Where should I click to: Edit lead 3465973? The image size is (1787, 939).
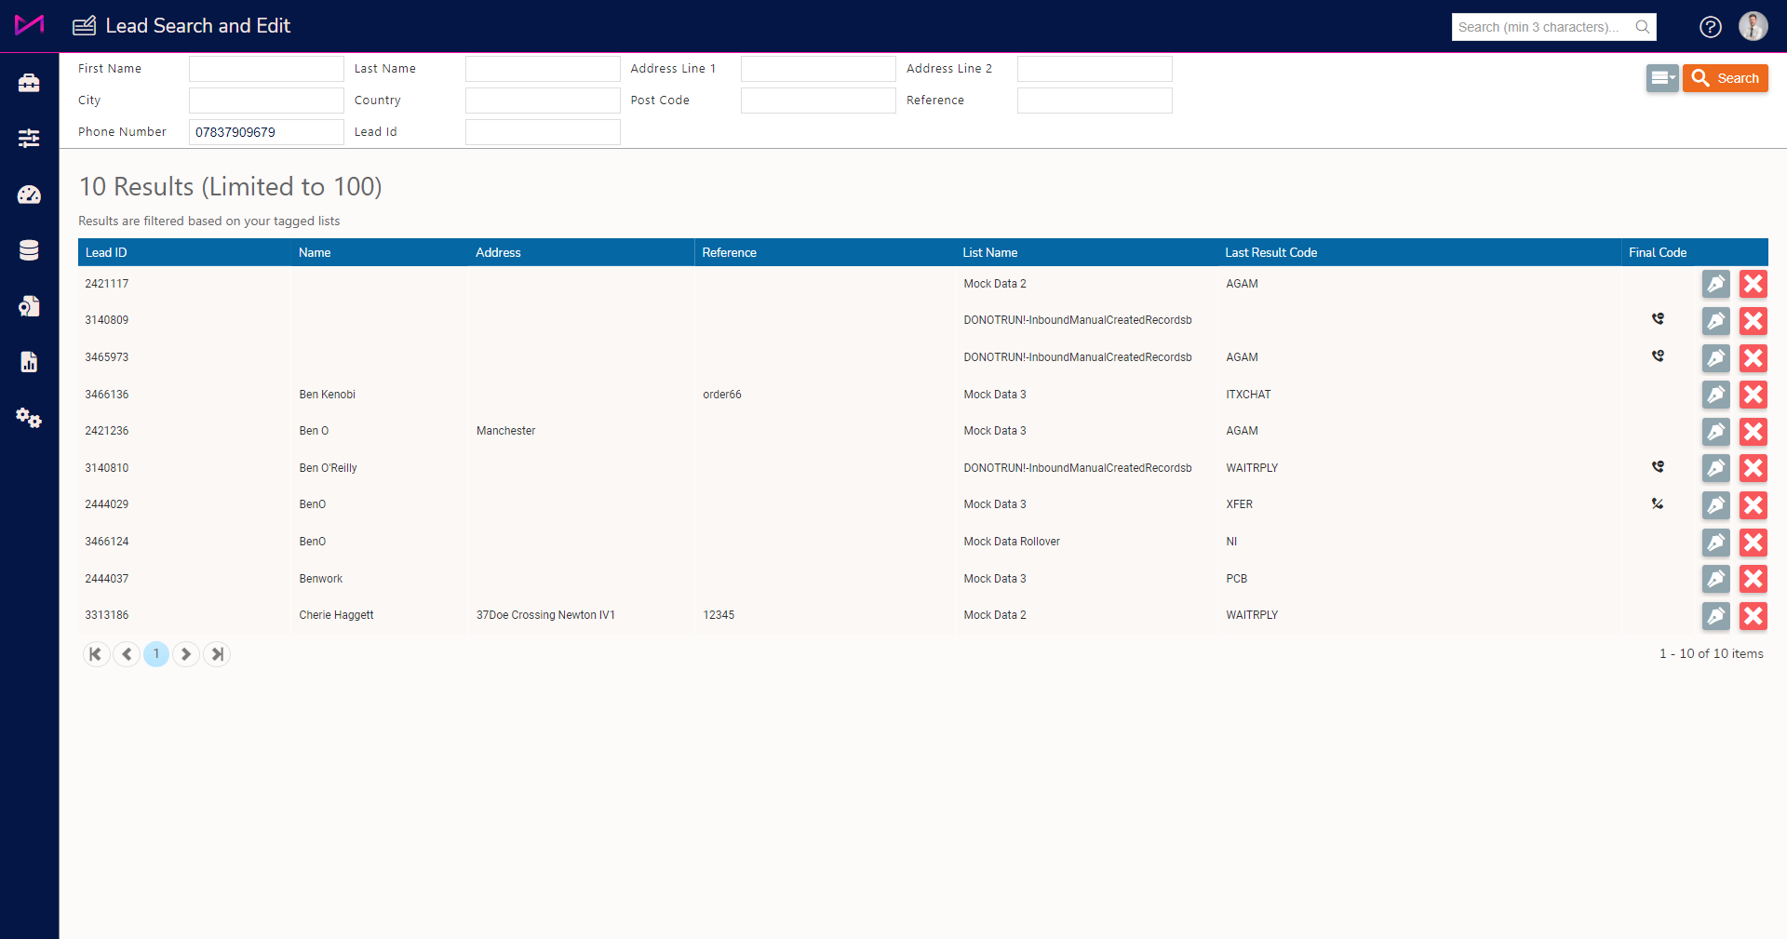(x=1716, y=358)
